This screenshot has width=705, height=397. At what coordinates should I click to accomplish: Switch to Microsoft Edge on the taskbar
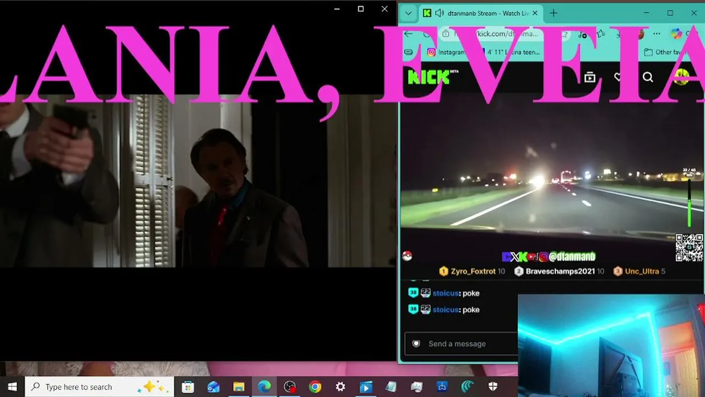(264, 387)
